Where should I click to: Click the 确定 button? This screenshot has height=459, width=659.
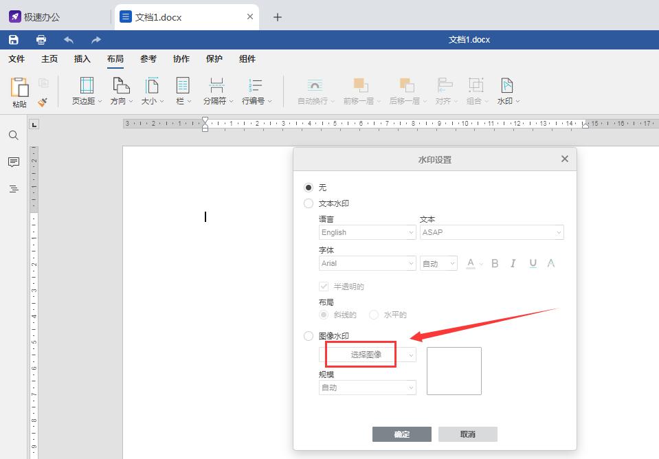tap(401, 434)
